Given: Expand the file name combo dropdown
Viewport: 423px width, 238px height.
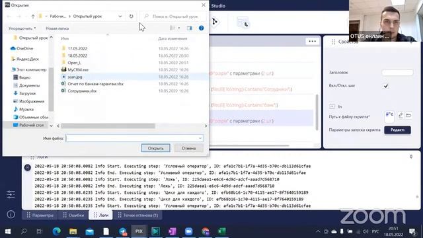Looking at the screenshot, I should (x=200, y=138).
